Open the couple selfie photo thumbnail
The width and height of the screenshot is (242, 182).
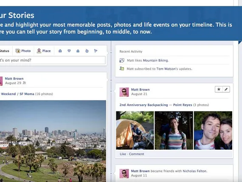[213, 131]
